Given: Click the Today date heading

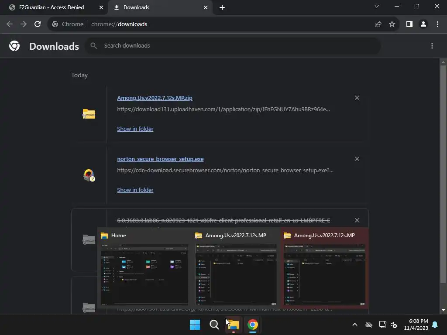Looking at the screenshot, I should pyautogui.click(x=79, y=75).
